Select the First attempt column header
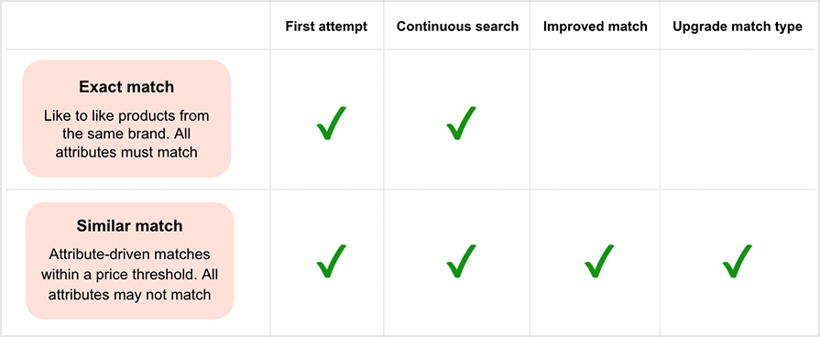This screenshot has width=820, height=337. point(326,27)
